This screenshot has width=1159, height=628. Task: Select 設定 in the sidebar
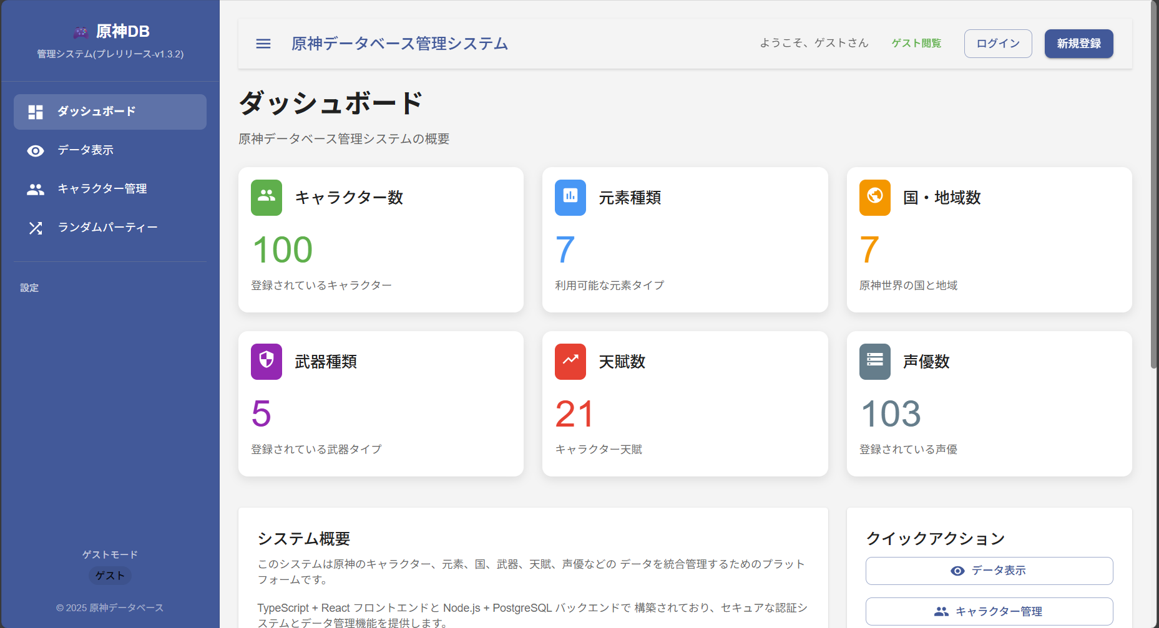29,287
